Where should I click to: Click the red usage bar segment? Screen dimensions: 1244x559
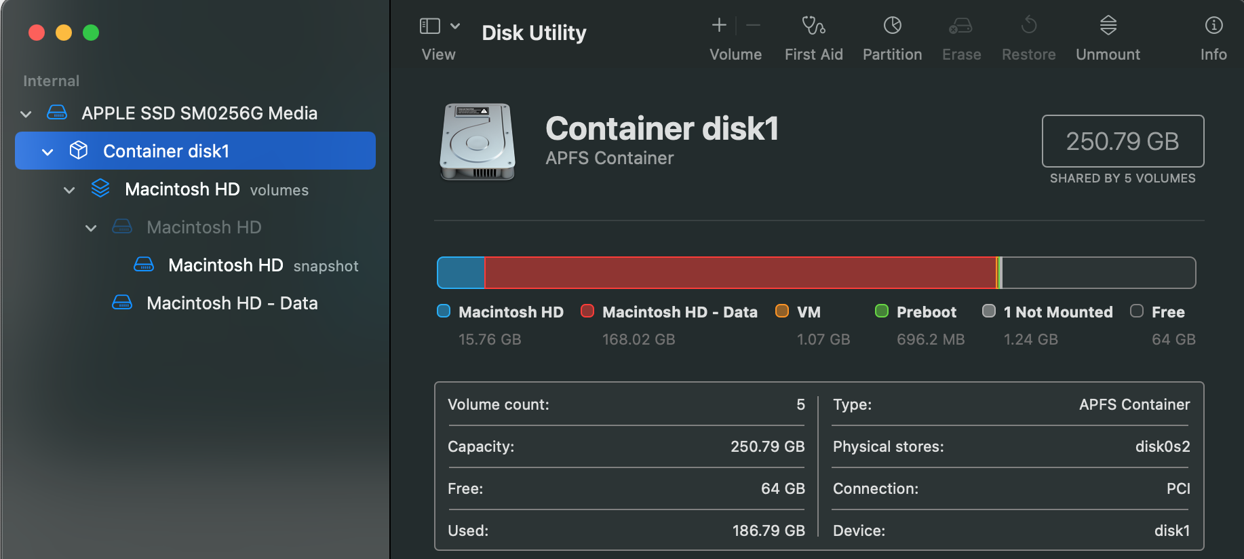pos(739,273)
